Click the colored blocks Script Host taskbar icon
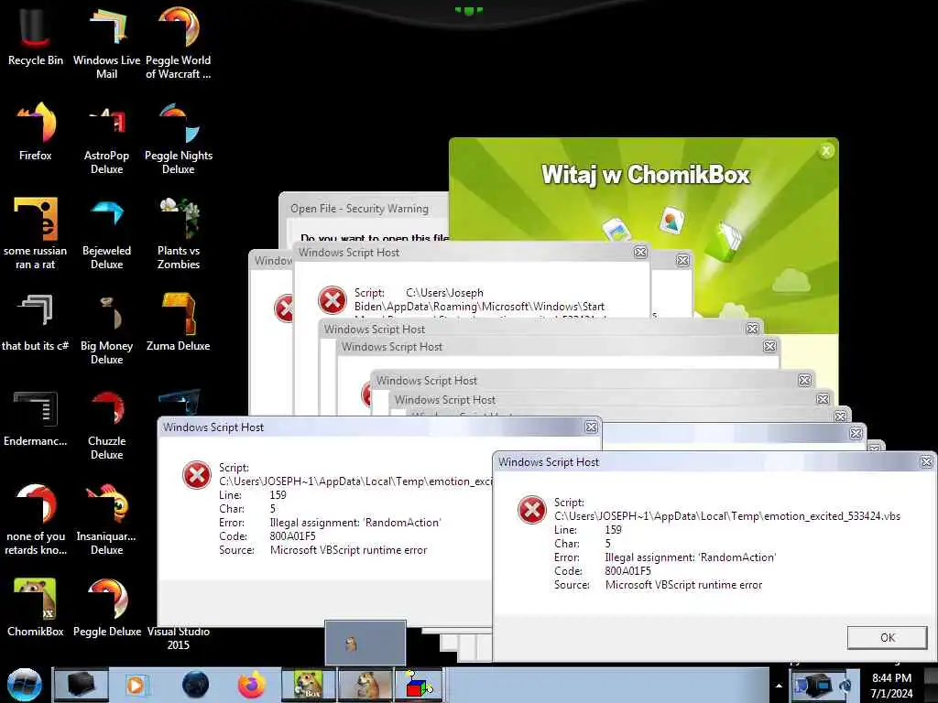The image size is (938, 703). click(419, 685)
